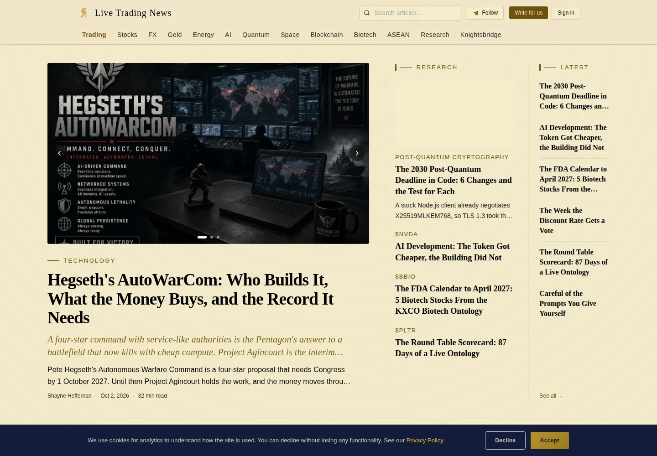The width and height of the screenshot is (657, 456).
Task: Open Latest item Careful of the Prompts
Action: pos(568,303)
